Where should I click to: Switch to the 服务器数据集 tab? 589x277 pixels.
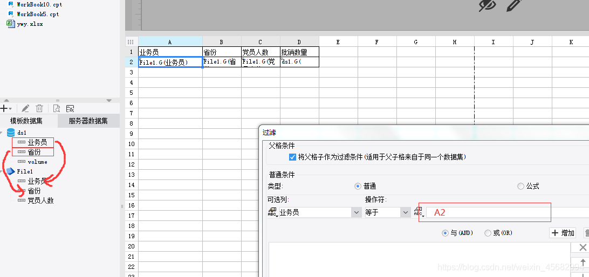click(88, 121)
